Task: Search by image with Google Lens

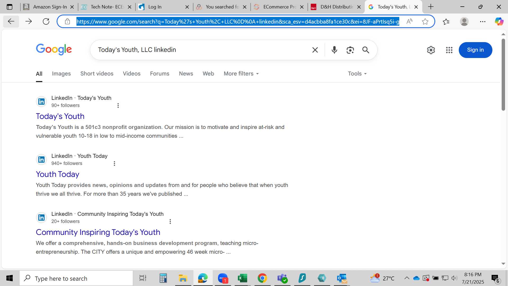Action: pyautogui.click(x=350, y=50)
